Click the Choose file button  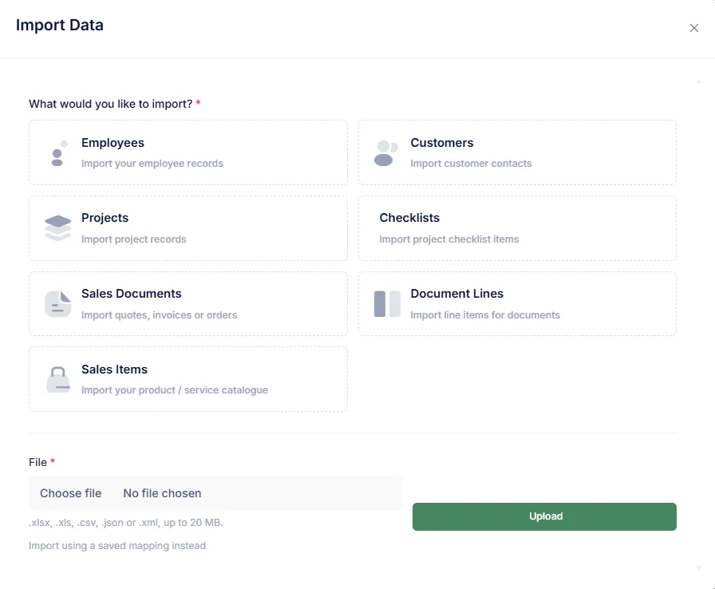tap(71, 493)
